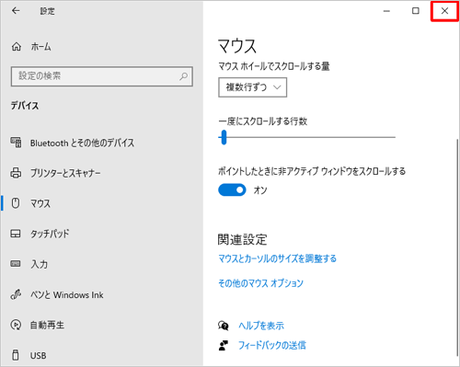Screen dimensions: 460x367
Task: Go back with the arrow icon
Action: [x=16, y=11]
